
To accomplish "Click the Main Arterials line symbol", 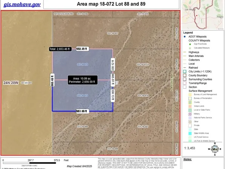I will coord(185,56).
